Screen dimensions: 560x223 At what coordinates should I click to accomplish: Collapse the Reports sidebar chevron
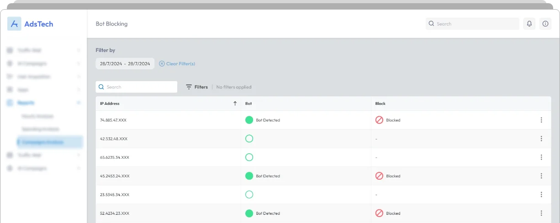[x=79, y=103]
